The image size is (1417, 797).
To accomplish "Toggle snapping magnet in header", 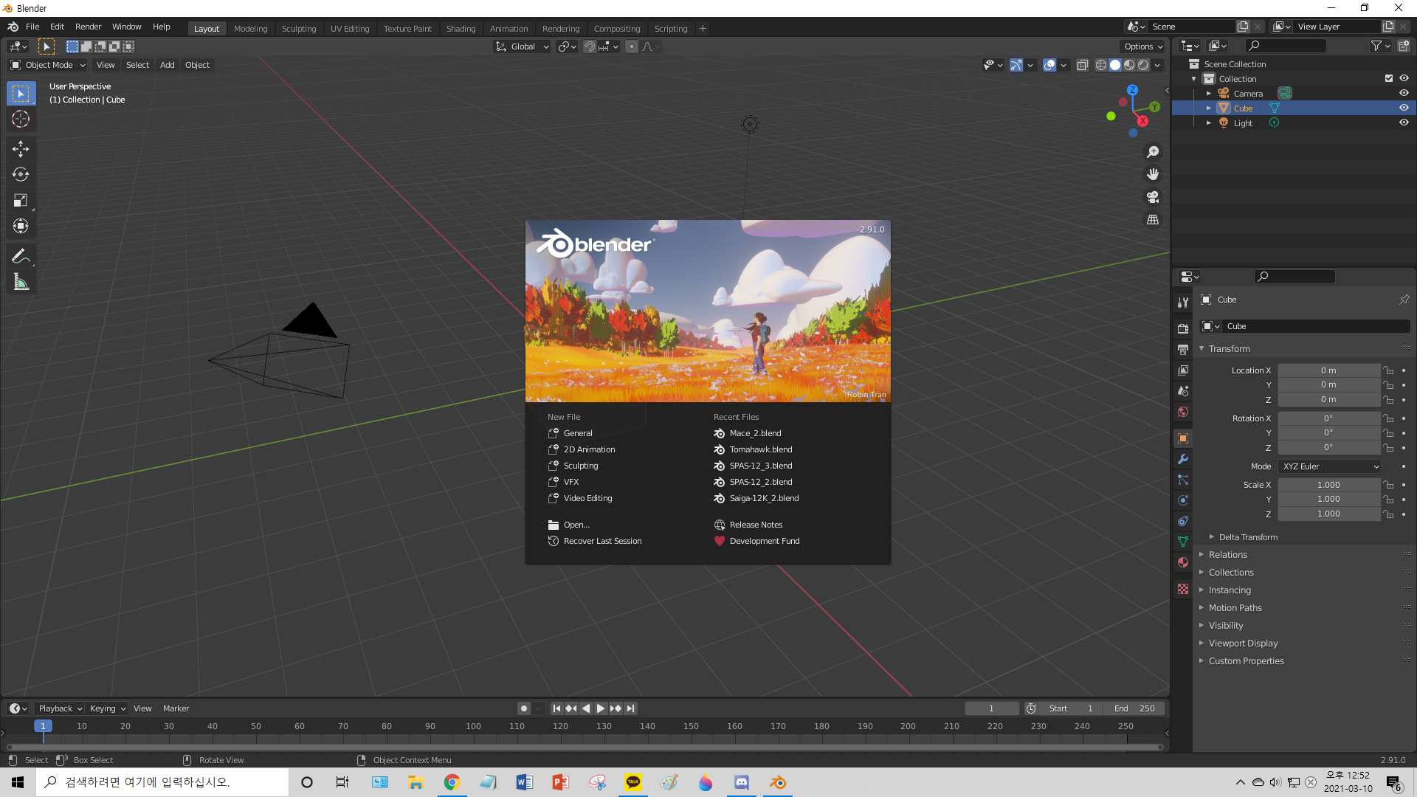I will click(590, 46).
